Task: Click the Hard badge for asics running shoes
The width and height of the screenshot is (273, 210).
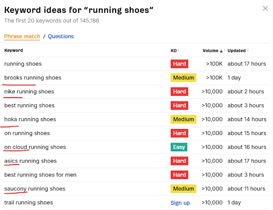Action: coord(179,161)
